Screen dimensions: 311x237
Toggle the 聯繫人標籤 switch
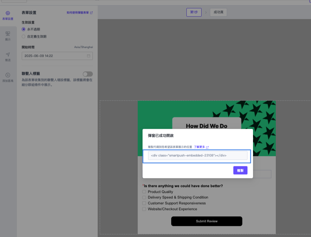[88, 74]
